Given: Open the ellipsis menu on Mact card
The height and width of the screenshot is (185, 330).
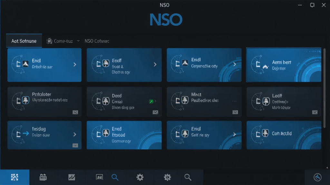Looking at the screenshot, I should tap(234, 101).
